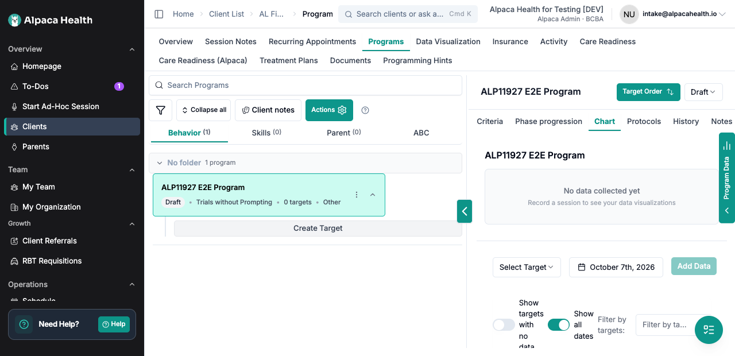Collapse the Growth sidebar section
The width and height of the screenshot is (735, 356).
tap(132, 224)
